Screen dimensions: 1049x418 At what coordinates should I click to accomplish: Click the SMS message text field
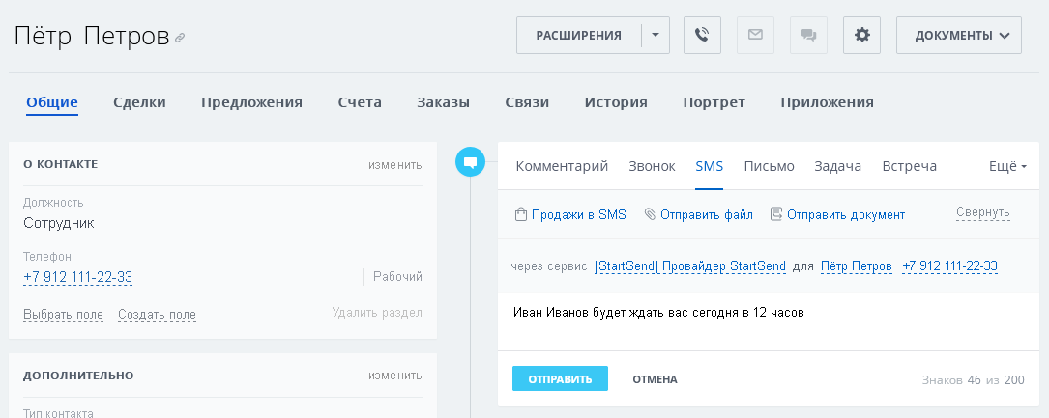[x=764, y=321]
